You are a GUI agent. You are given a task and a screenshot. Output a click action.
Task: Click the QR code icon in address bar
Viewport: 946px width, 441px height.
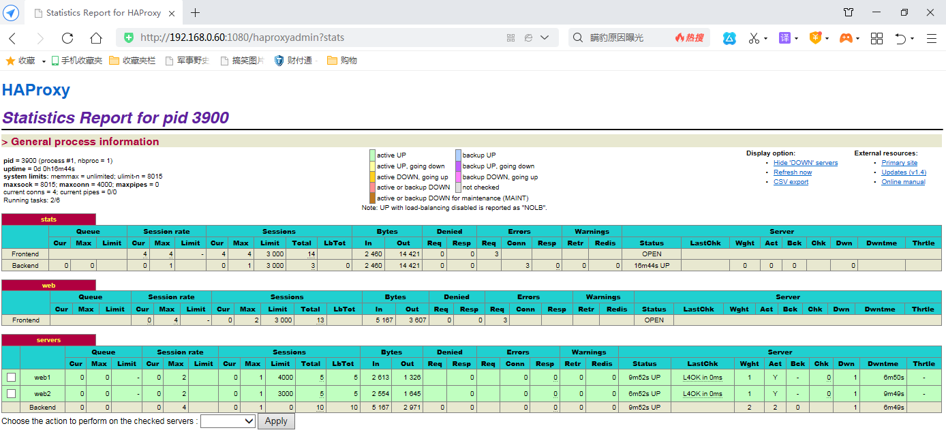(511, 38)
